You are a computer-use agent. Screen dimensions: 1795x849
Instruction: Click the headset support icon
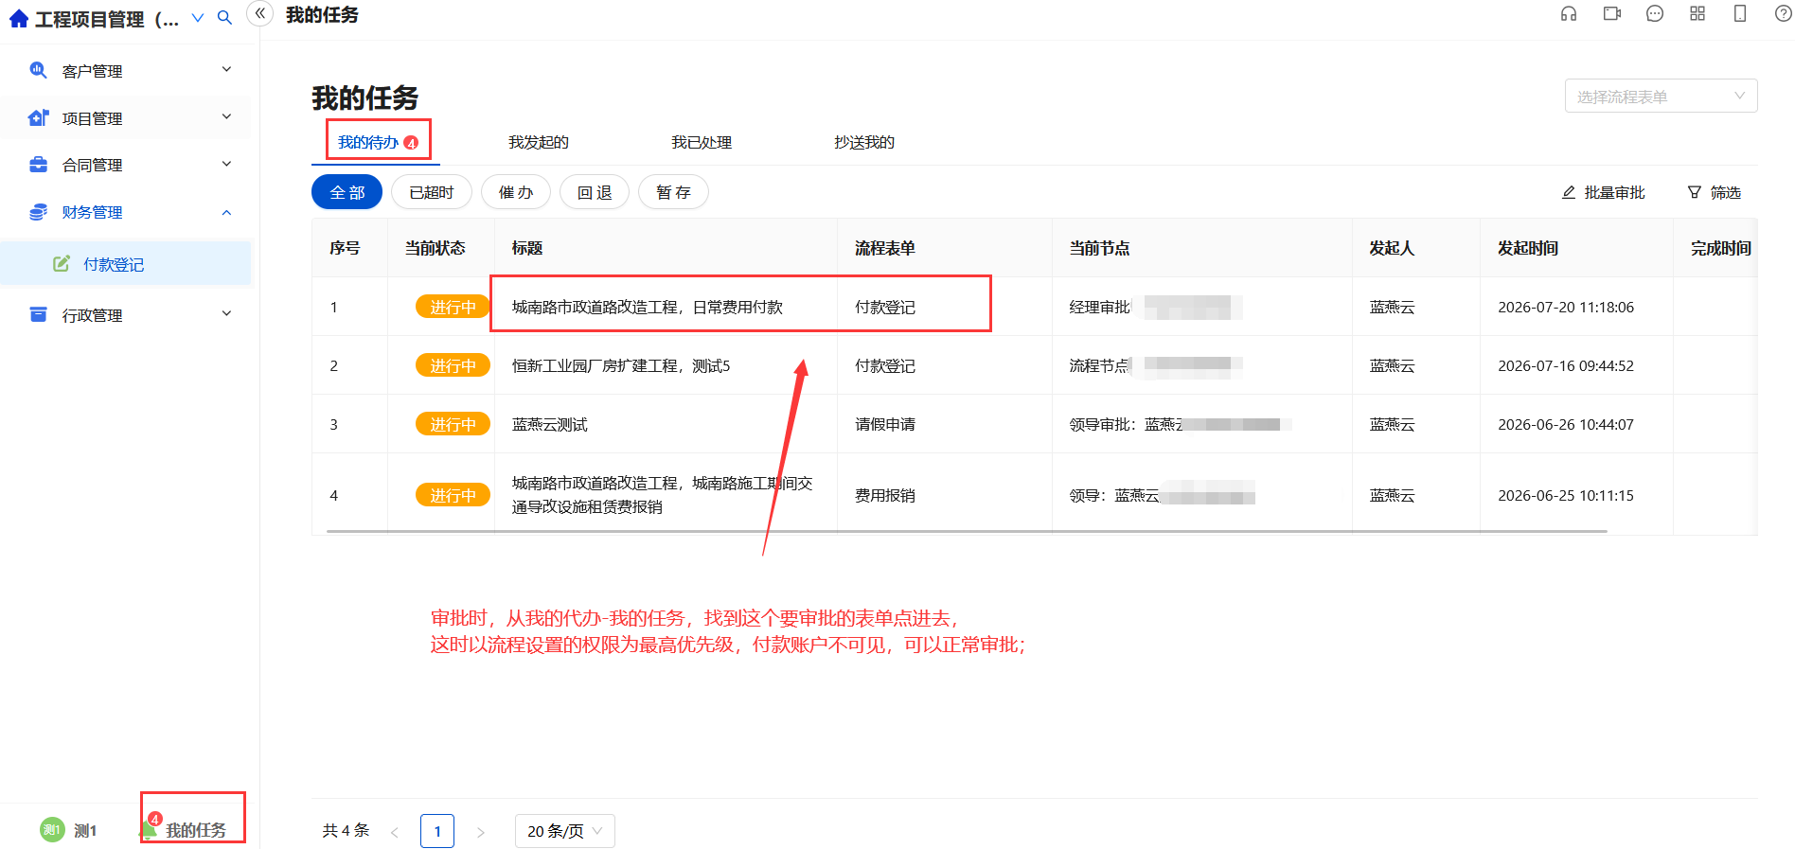[1569, 13]
